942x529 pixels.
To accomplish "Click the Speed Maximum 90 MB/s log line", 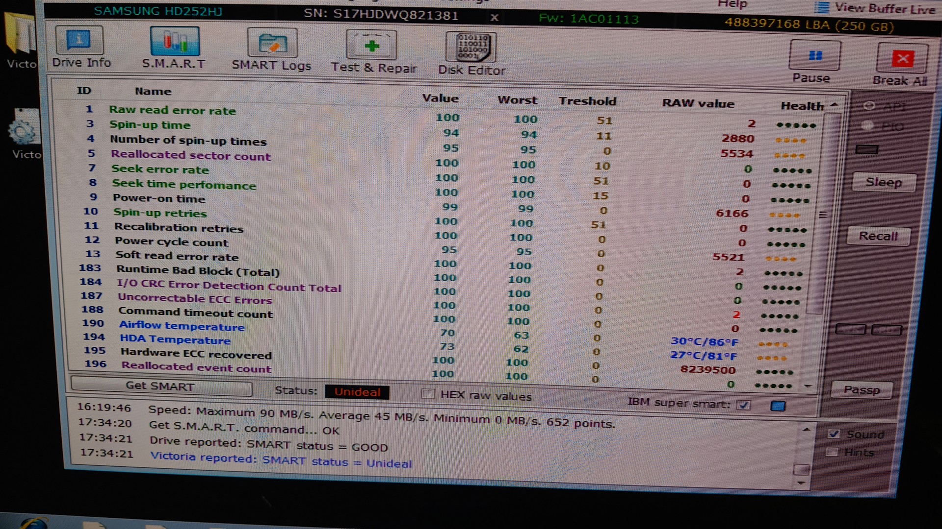I will [381, 416].
